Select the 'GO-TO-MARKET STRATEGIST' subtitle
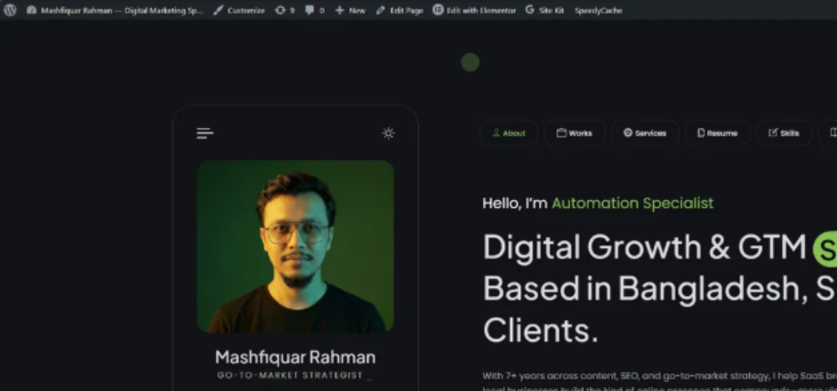This screenshot has height=391, width=837. 290,375
